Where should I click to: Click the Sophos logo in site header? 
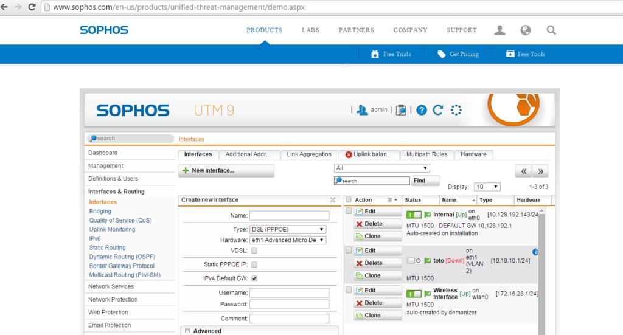click(104, 30)
